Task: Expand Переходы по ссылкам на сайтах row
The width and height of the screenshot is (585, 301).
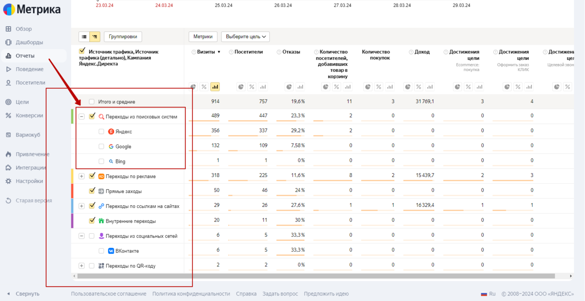Action: coord(81,206)
